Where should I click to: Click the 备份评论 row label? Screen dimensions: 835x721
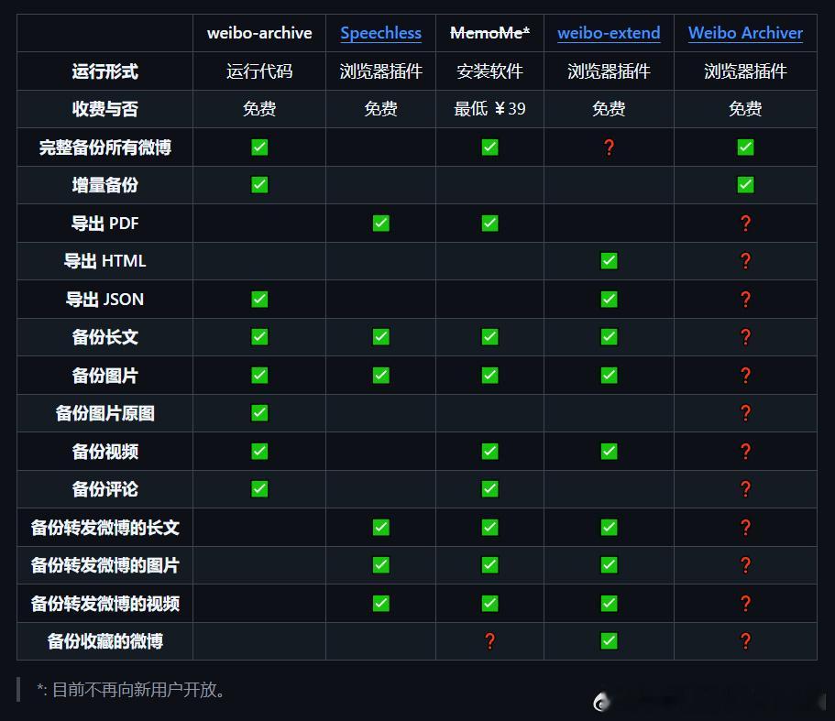[x=104, y=489]
